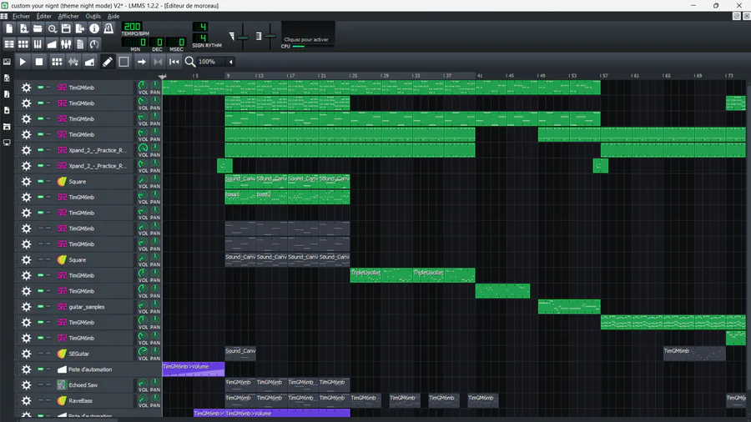Open the Fichier menu

[21, 17]
